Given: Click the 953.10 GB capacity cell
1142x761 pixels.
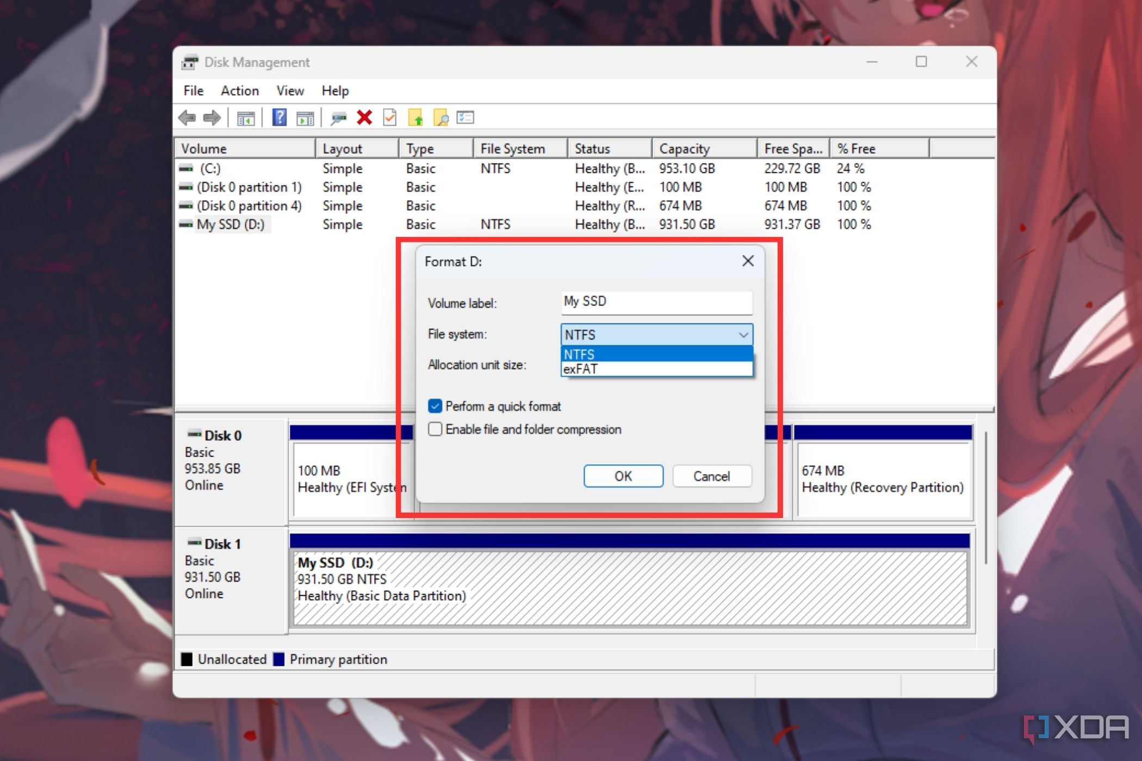Looking at the screenshot, I should pyautogui.click(x=687, y=169).
